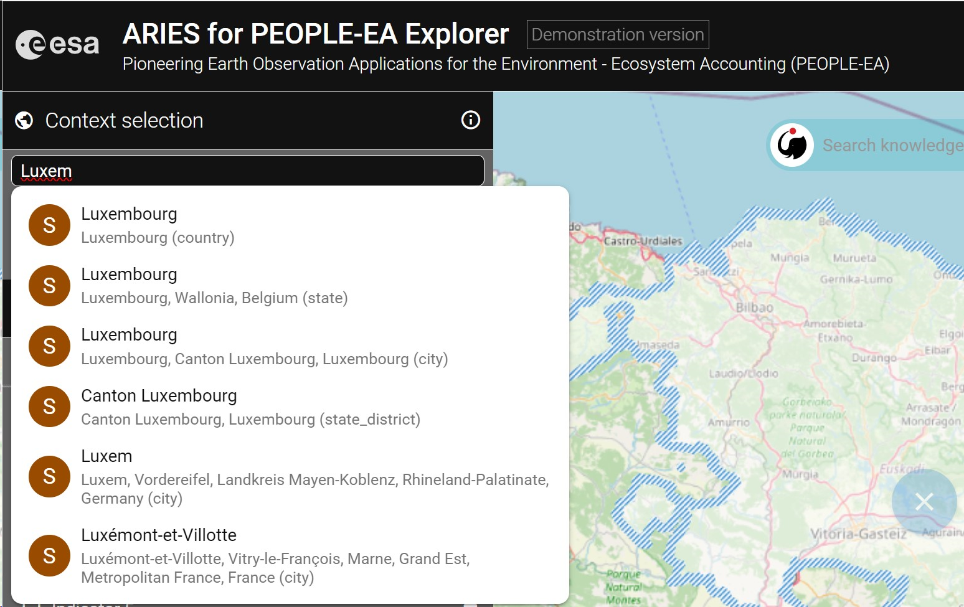Click the S icon beside Luxembourg, Wallonia

tap(49, 286)
